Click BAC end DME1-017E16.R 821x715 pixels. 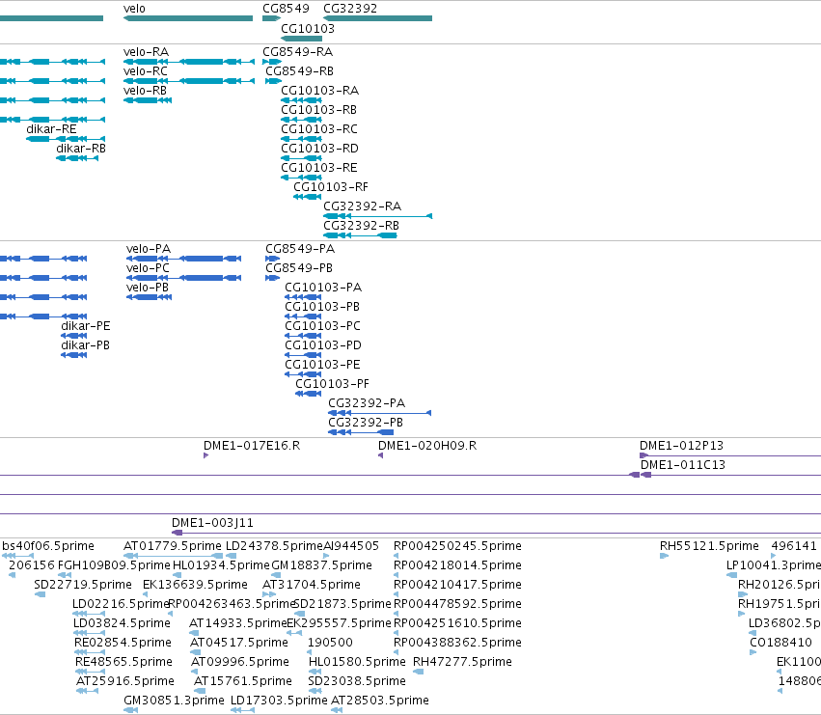coord(206,455)
